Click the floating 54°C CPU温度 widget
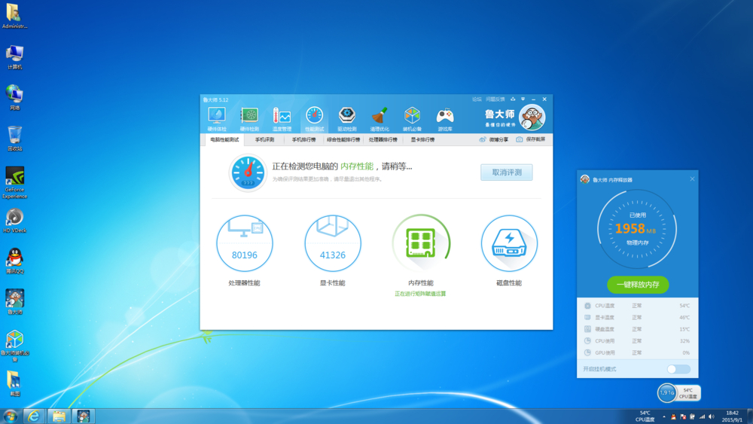This screenshot has height=424, width=753. point(689,393)
